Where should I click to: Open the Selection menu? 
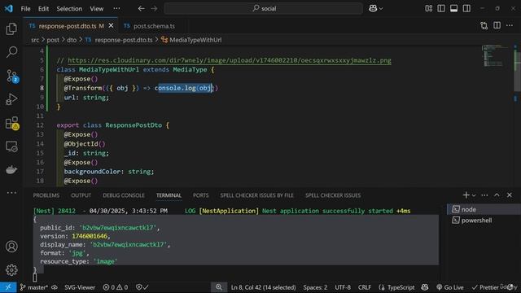pos(69,9)
